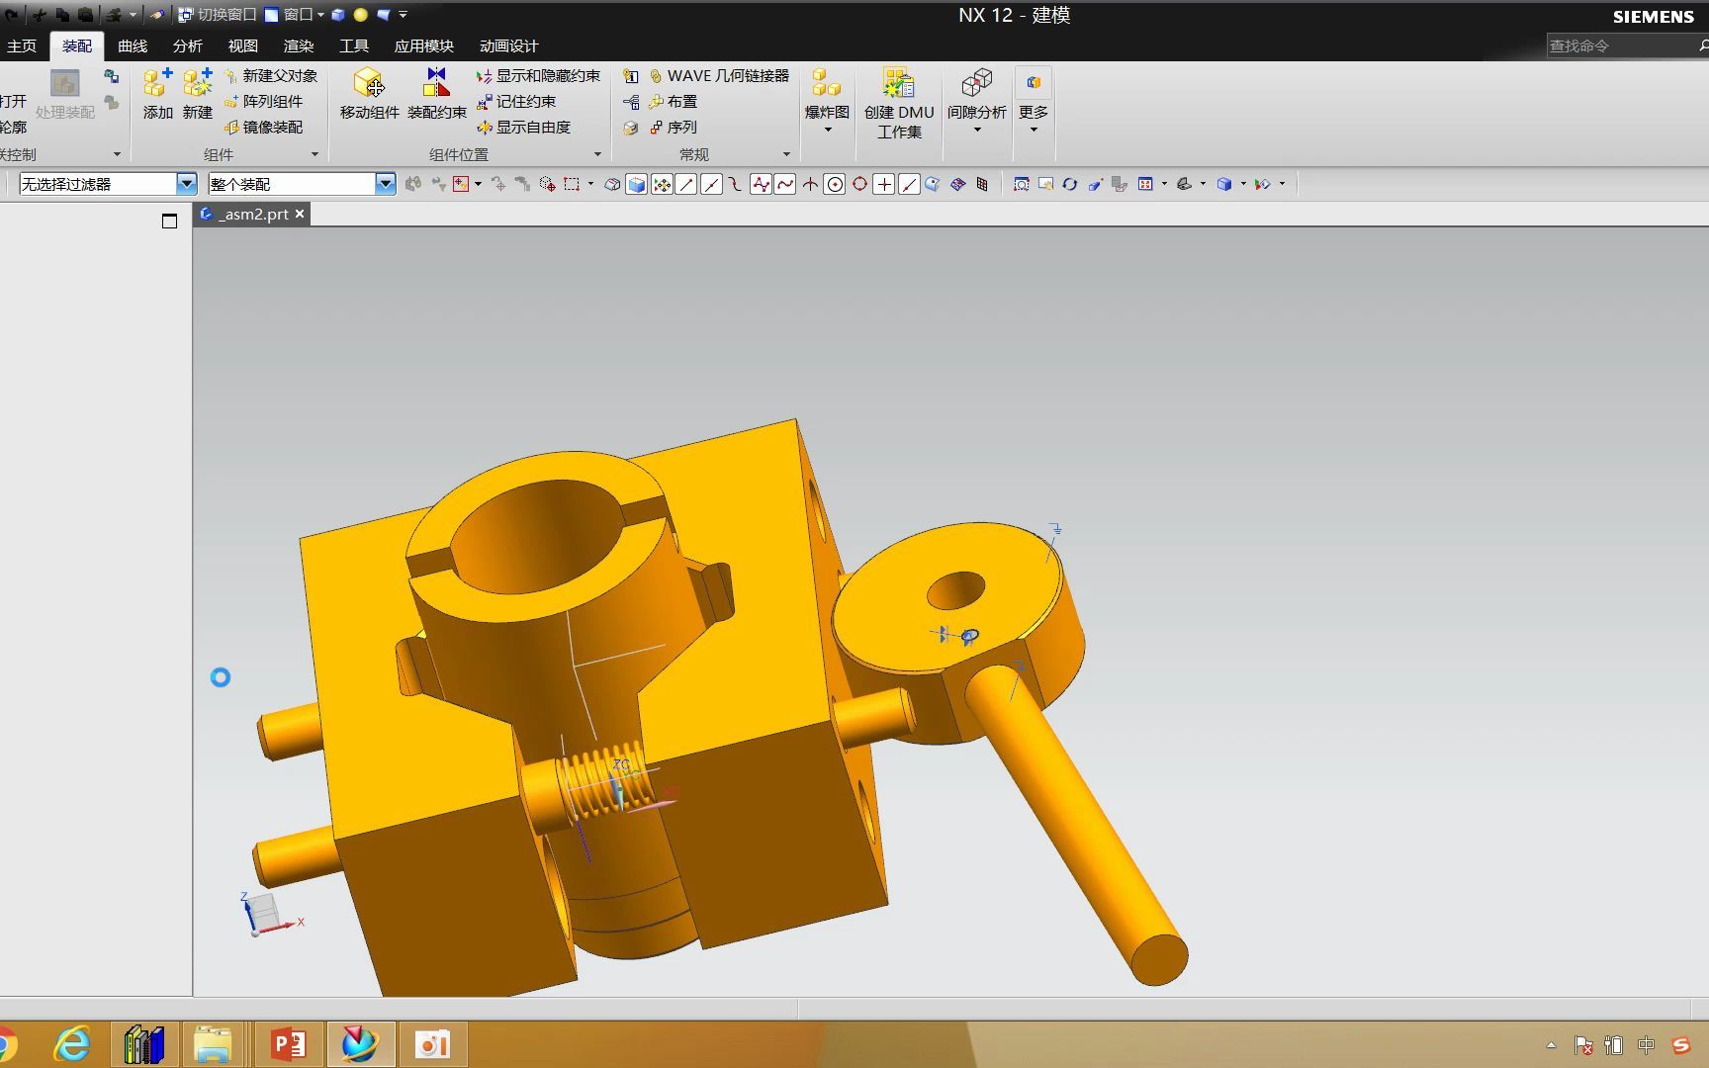Toggle 显示和隐藏约束 option
This screenshot has height=1068, width=1709.
pos(538,76)
